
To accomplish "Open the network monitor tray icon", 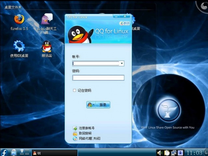I will pyautogui.click(x=174, y=153).
